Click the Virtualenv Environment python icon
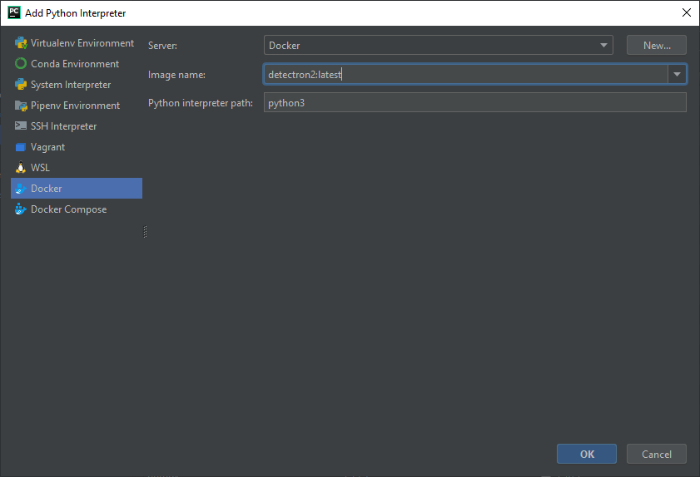Viewport: 700px width, 477px height. tap(21, 42)
